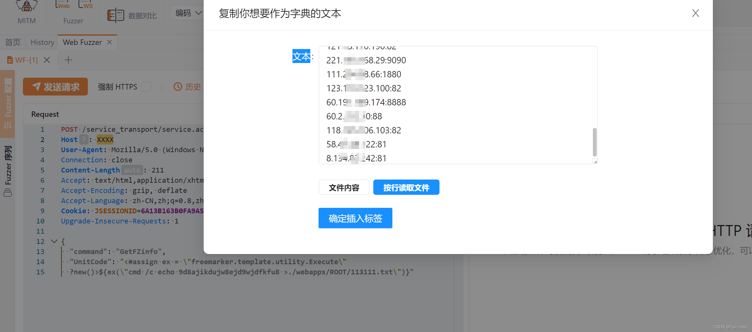Switch to the History tab
The image size is (752, 332).
(x=42, y=42)
